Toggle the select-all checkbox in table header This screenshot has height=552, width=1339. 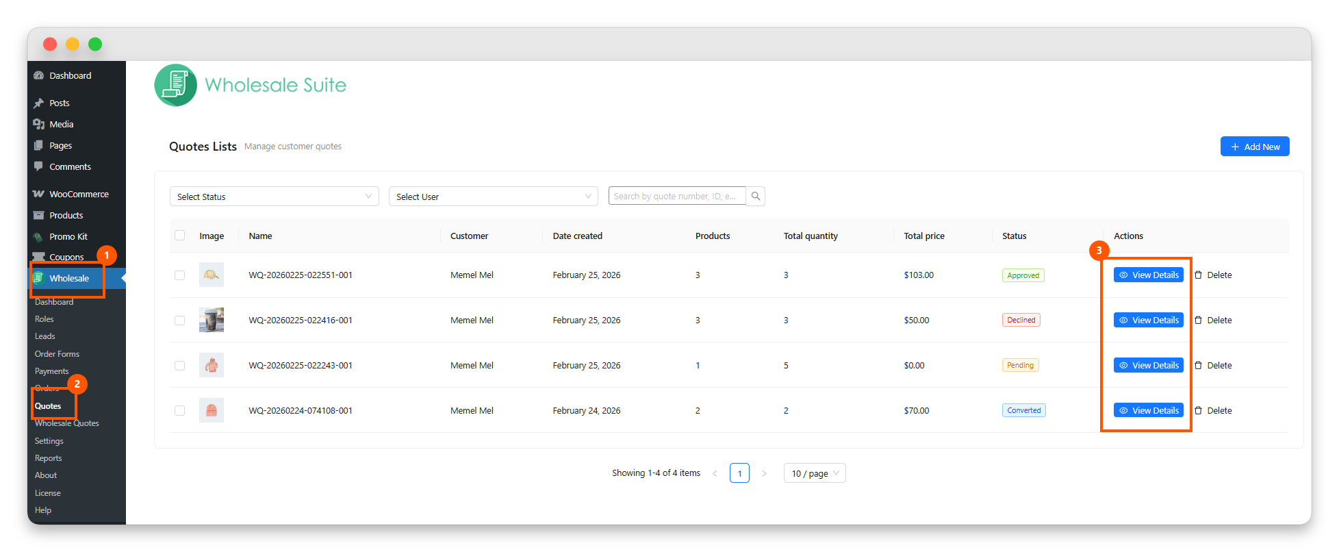[180, 236]
